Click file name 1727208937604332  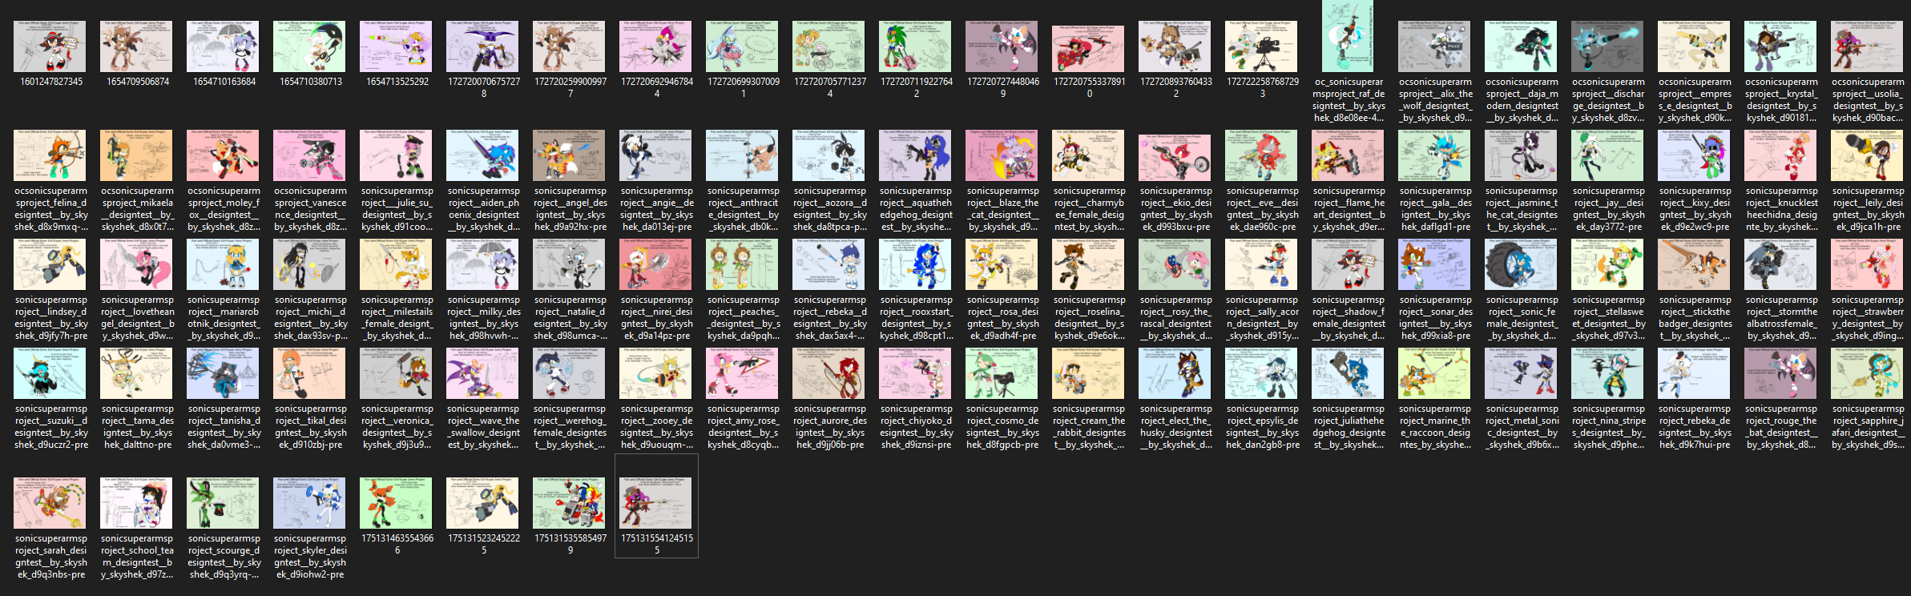click(1176, 87)
